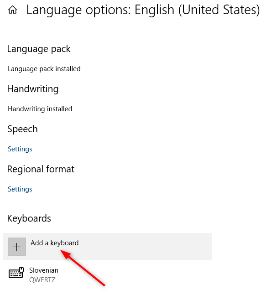Choose the Add a keyboard label

click(x=55, y=243)
